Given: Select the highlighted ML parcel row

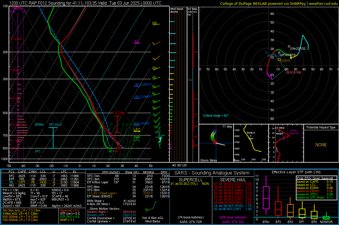Looking at the screenshot, I should click(43, 182).
